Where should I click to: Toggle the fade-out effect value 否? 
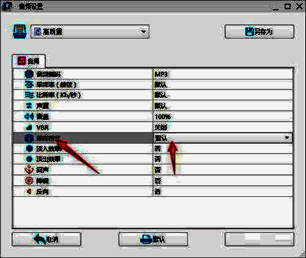click(x=158, y=159)
